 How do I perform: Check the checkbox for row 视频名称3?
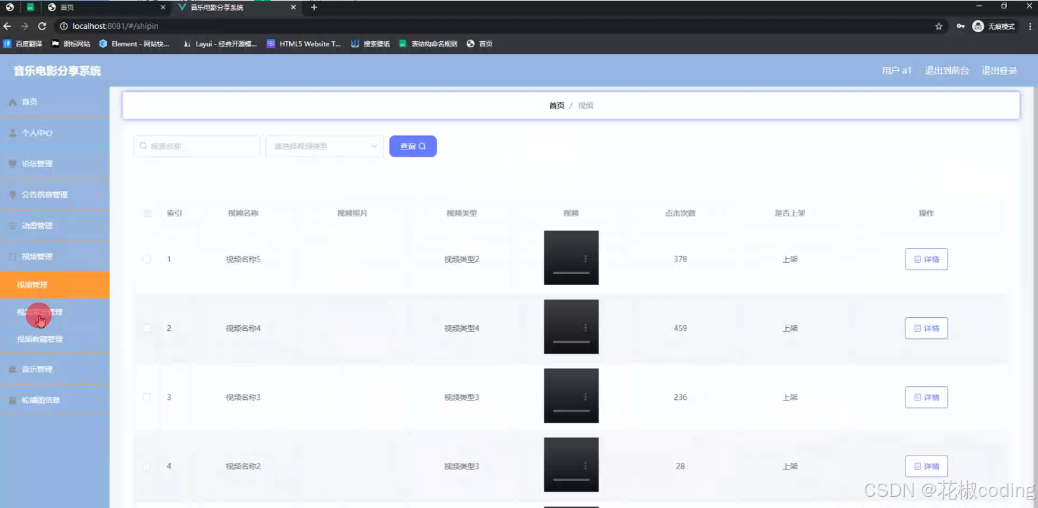pos(147,397)
